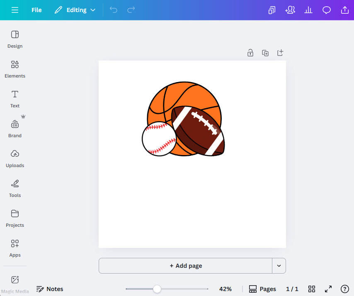354x296 pixels.
Task: Open the Notes panel
Action: click(50, 289)
